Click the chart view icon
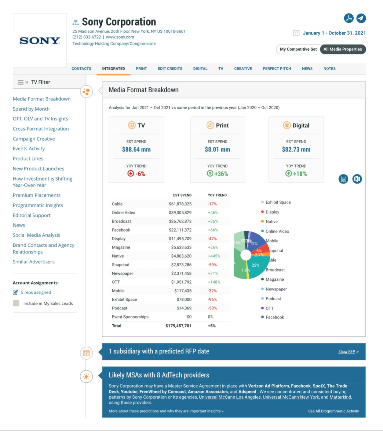The width and height of the screenshot is (383, 431). 343,179
